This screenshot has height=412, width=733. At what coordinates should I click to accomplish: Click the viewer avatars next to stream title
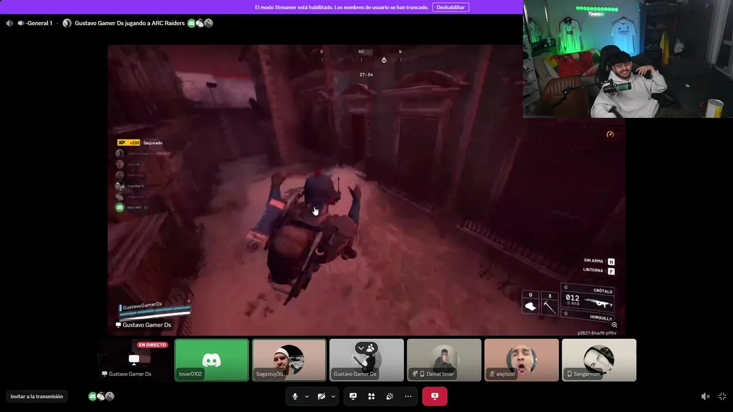point(200,23)
